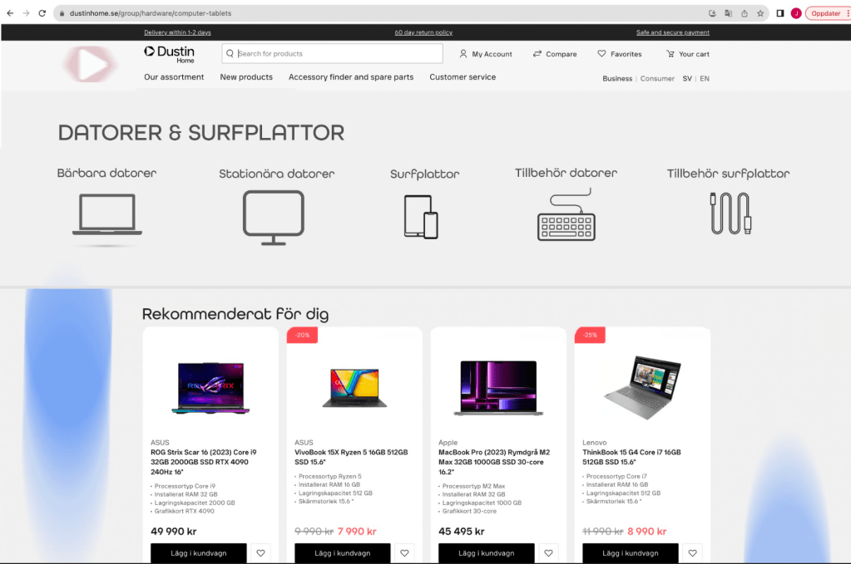Expand the Our assortment menu
The width and height of the screenshot is (851, 564).
(174, 77)
